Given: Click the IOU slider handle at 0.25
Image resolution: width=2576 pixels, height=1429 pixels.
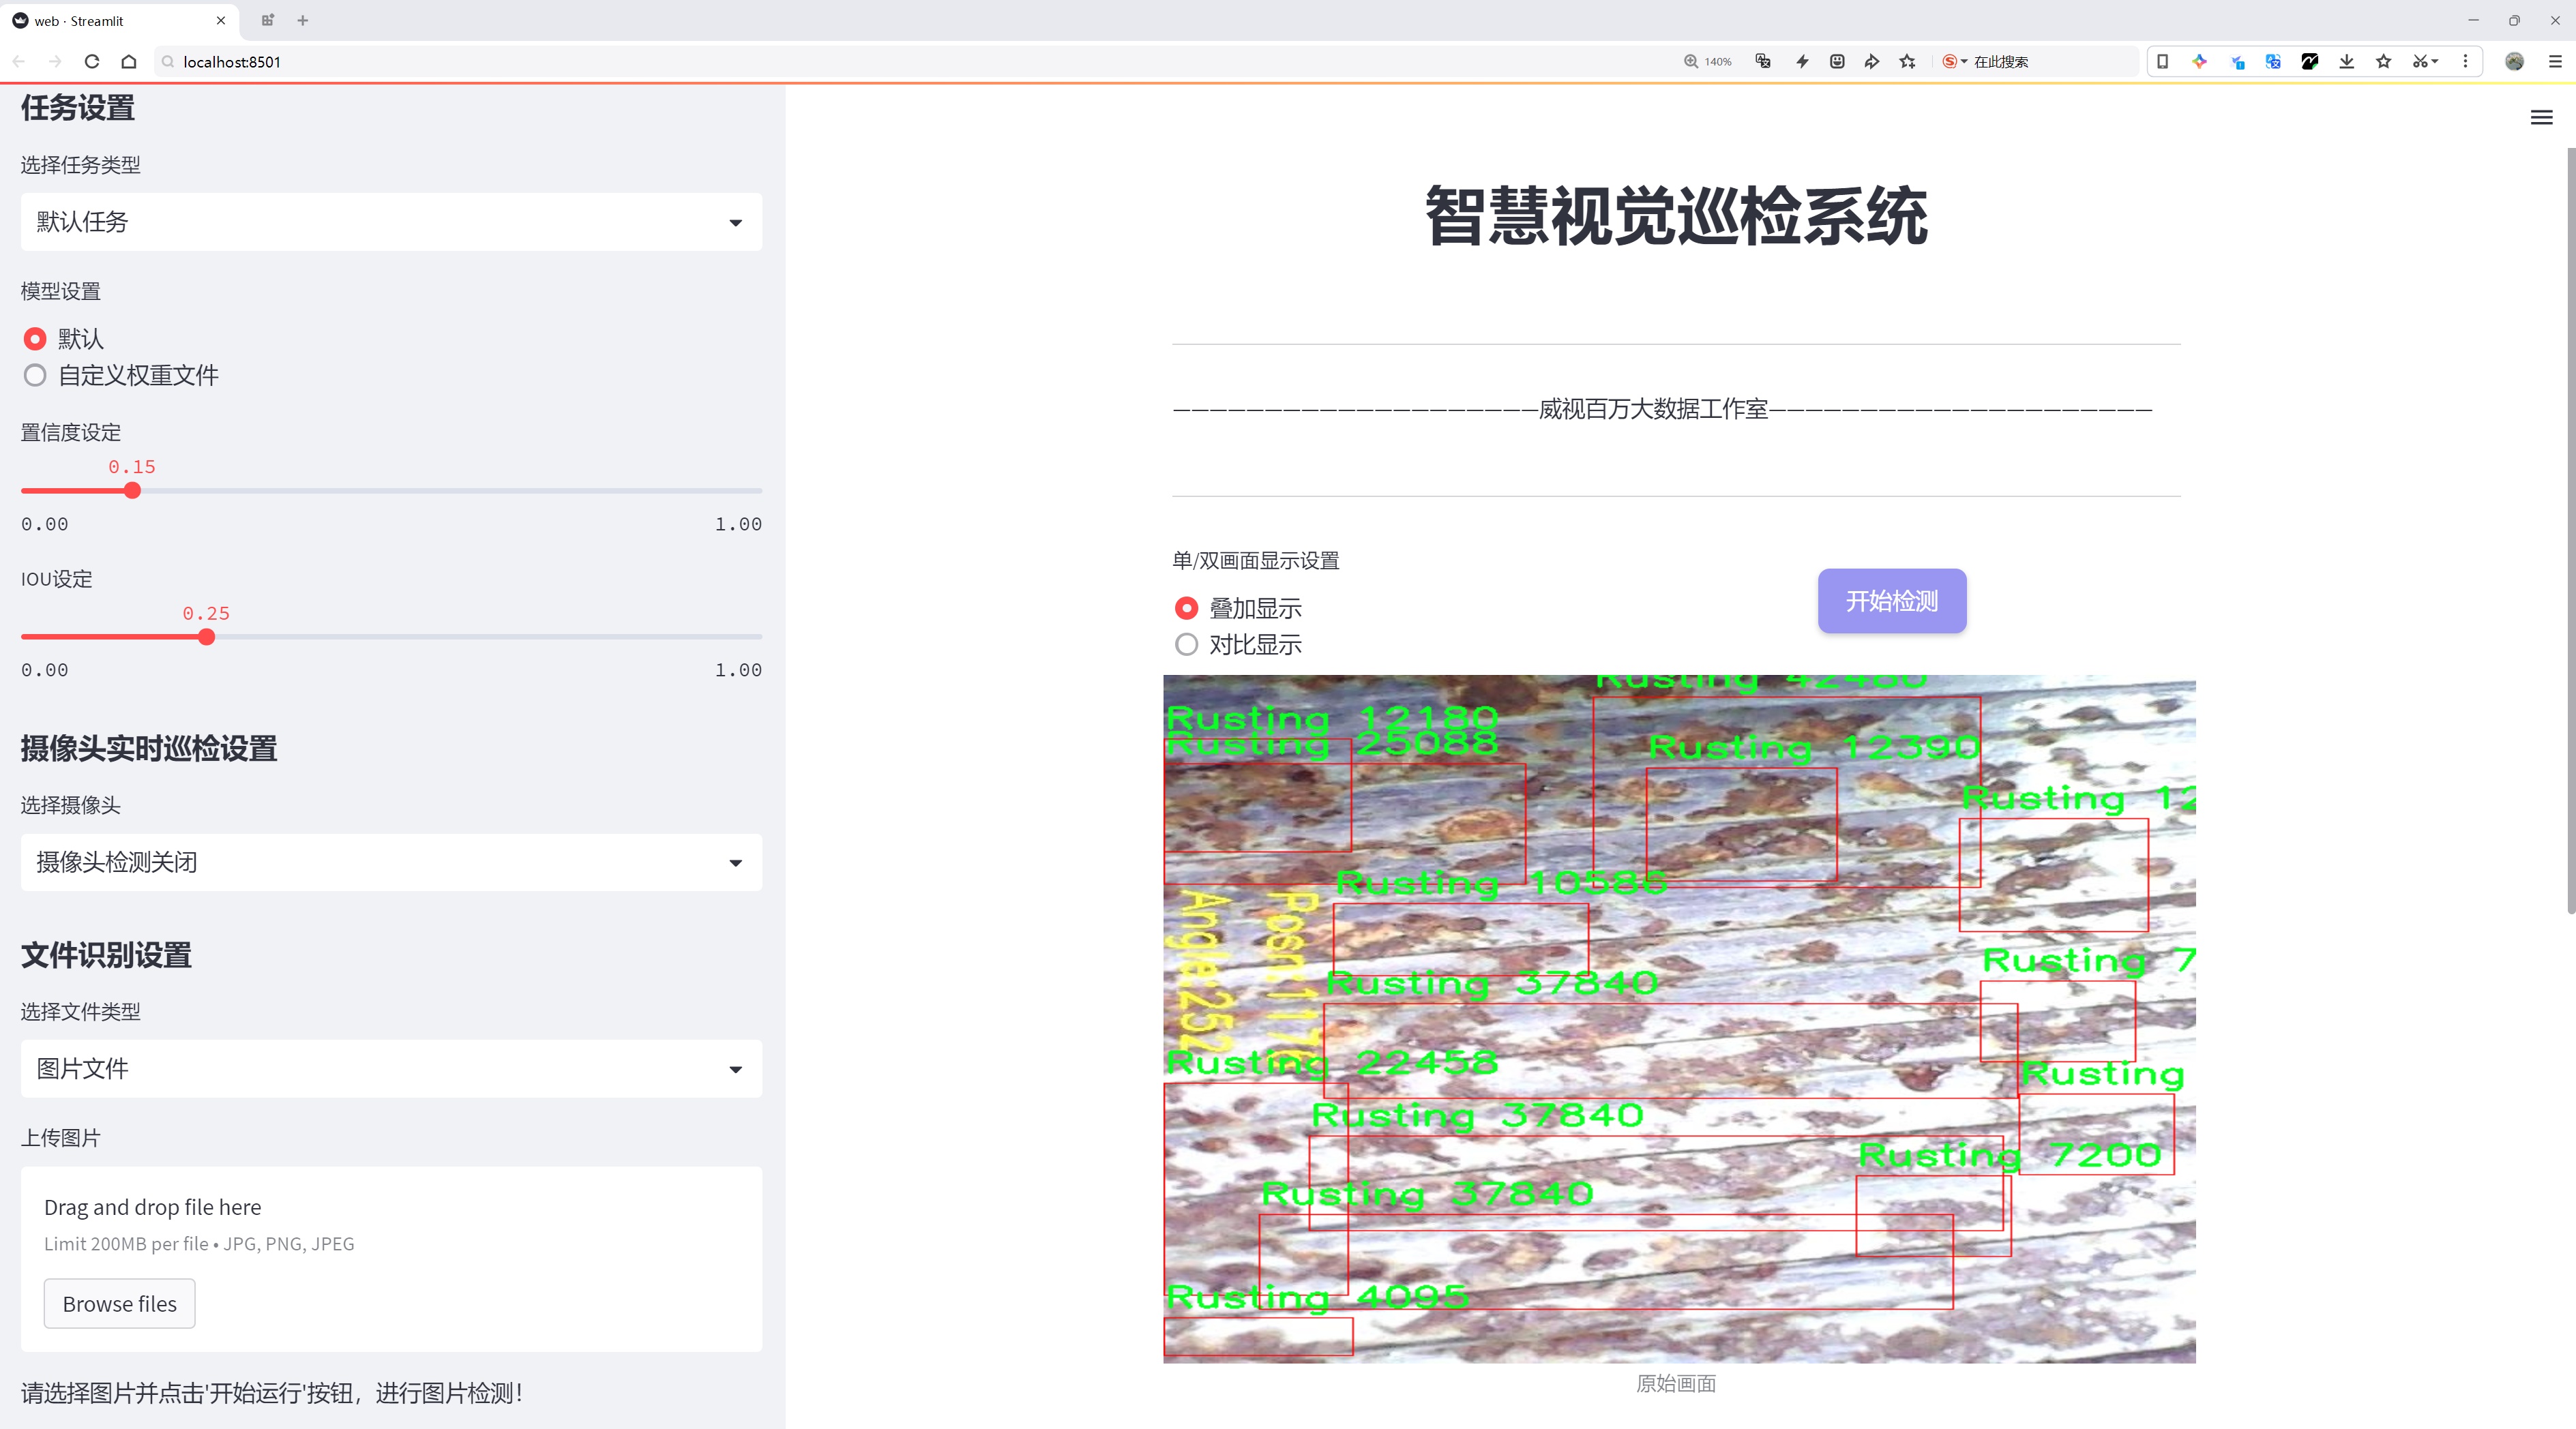Looking at the screenshot, I should tap(207, 637).
